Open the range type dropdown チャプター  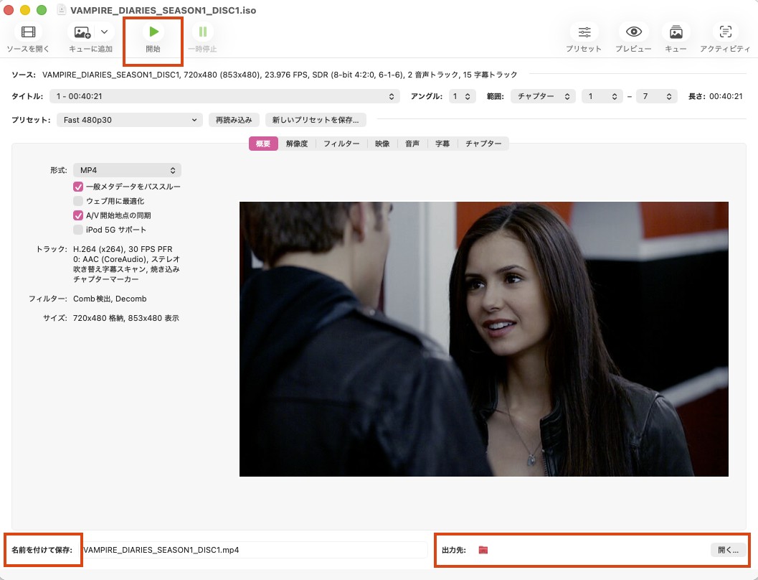tap(543, 96)
